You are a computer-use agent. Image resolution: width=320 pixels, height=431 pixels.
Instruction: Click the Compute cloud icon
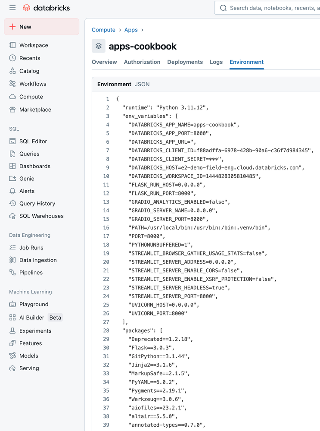point(12,97)
